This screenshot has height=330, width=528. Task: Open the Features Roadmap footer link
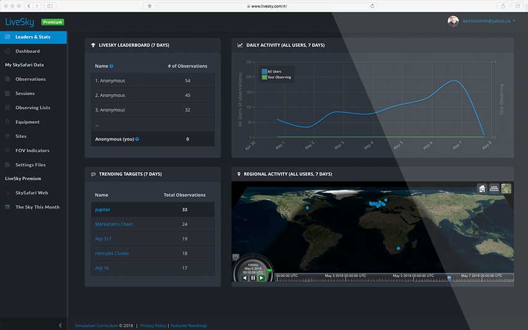tap(189, 326)
